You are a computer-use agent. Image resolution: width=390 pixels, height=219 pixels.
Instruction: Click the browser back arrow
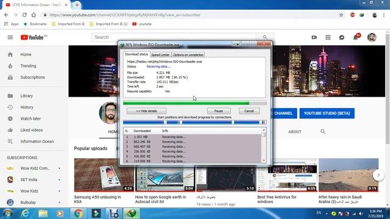[x=6, y=15]
